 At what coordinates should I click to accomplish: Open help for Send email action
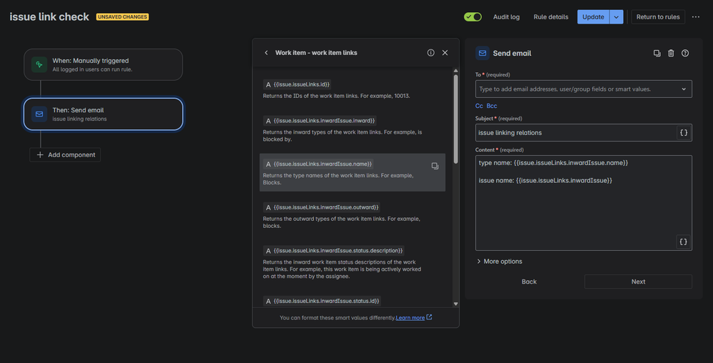[x=684, y=54]
